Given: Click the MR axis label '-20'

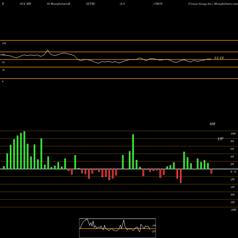Looking at the screenshot, I should [232, 179].
